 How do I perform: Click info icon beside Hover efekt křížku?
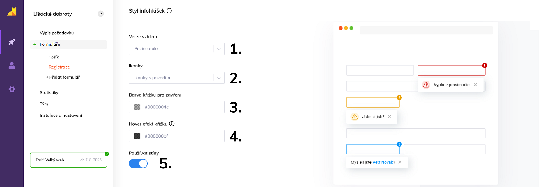[172, 124]
